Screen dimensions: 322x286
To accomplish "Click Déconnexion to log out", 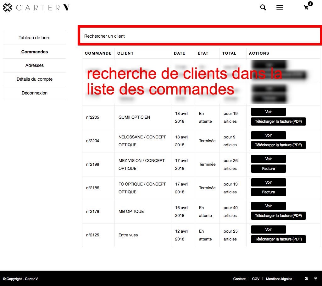I will [35, 93].
